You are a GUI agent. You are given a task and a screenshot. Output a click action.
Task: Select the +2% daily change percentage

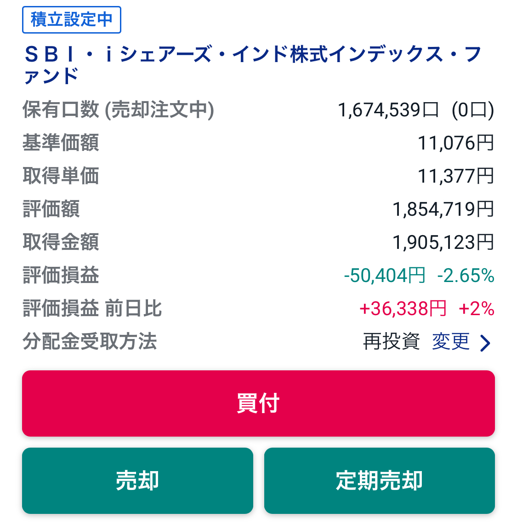(476, 309)
